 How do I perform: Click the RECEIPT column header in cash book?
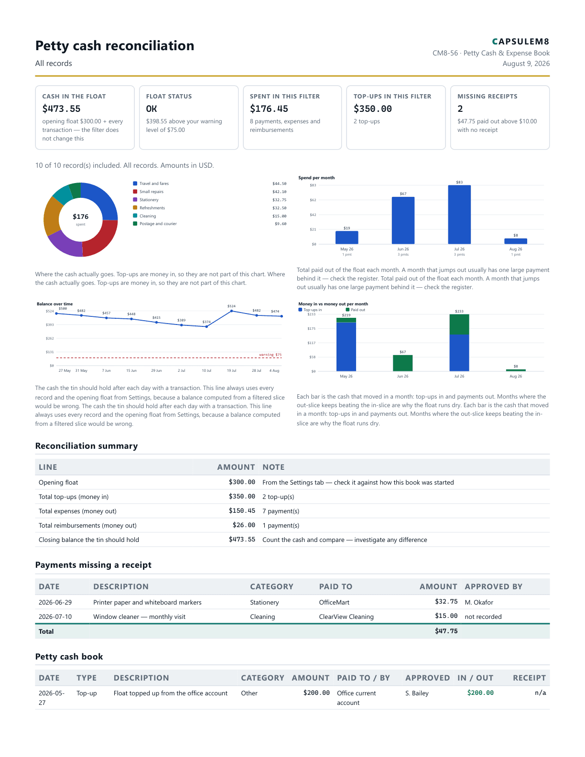[x=529, y=678]
